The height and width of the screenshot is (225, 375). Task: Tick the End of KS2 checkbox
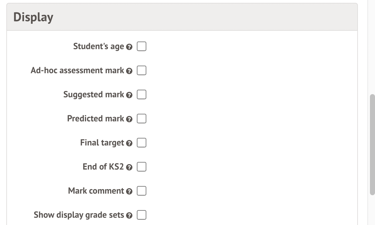coord(142,167)
